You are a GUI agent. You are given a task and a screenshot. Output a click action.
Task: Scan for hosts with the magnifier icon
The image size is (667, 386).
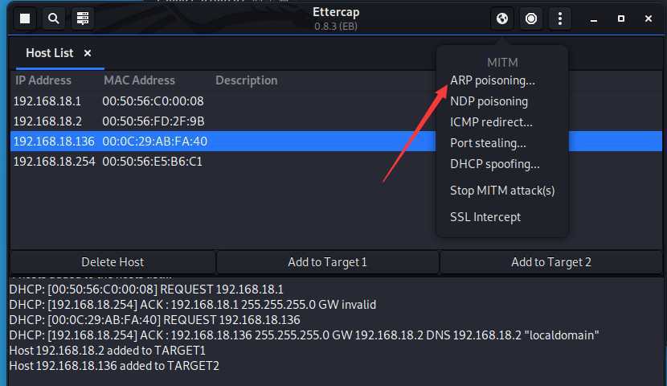54,18
